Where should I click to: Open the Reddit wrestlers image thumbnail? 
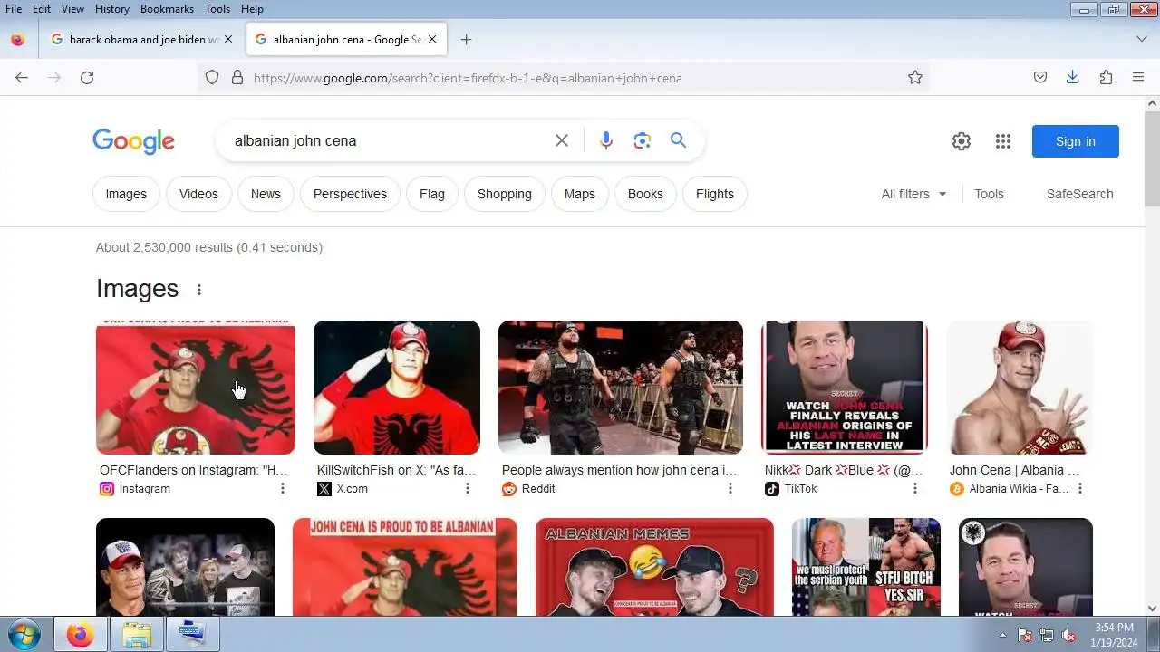621,388
